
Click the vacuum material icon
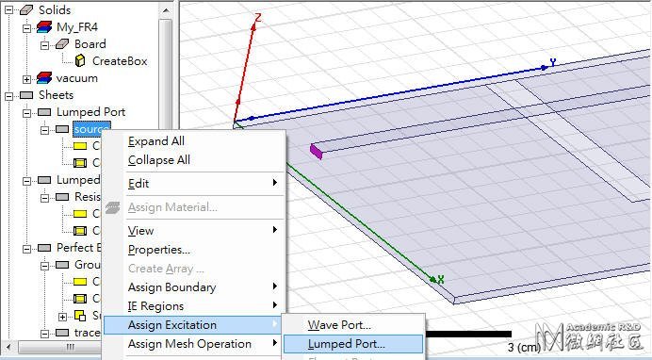pyautogui.click(x=44, y=78)
